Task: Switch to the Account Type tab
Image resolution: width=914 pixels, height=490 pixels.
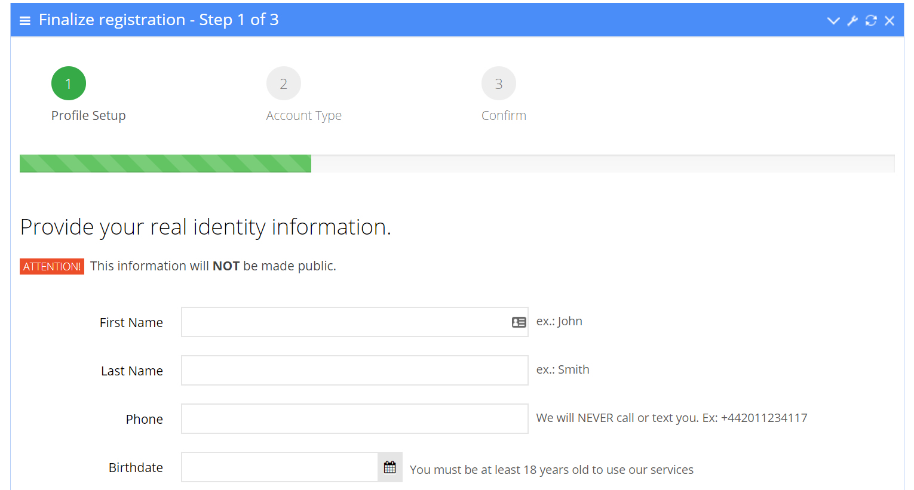Action: click(x=303, y=116)
